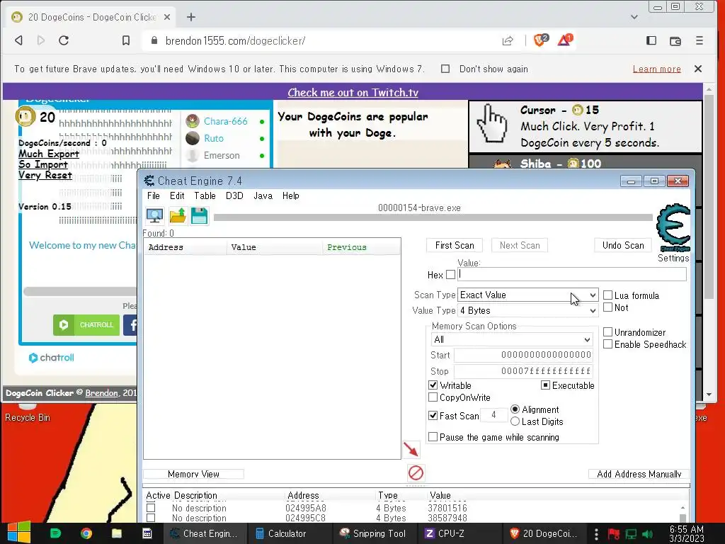
Task: Select Last Digits radio button
Action: tap(515, 421)
